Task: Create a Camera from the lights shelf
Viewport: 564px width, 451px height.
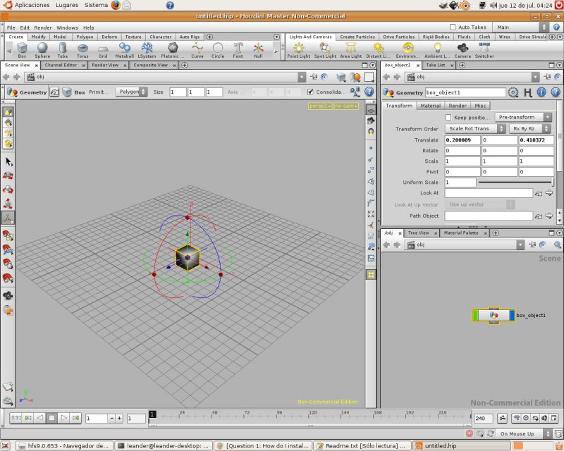Action: [x=462, y=50]
